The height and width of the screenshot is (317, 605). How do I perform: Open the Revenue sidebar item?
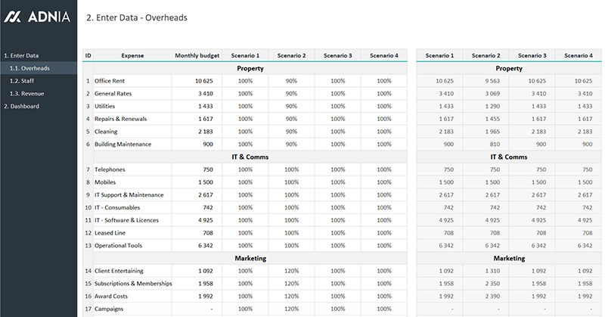pos(27,93)
